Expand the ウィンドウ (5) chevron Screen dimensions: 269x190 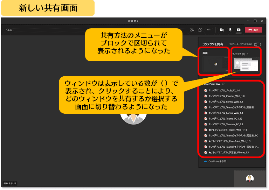pos(247,54)
